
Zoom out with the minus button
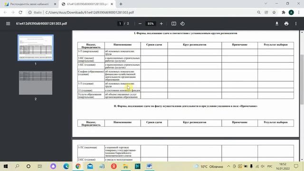point(140,24)
